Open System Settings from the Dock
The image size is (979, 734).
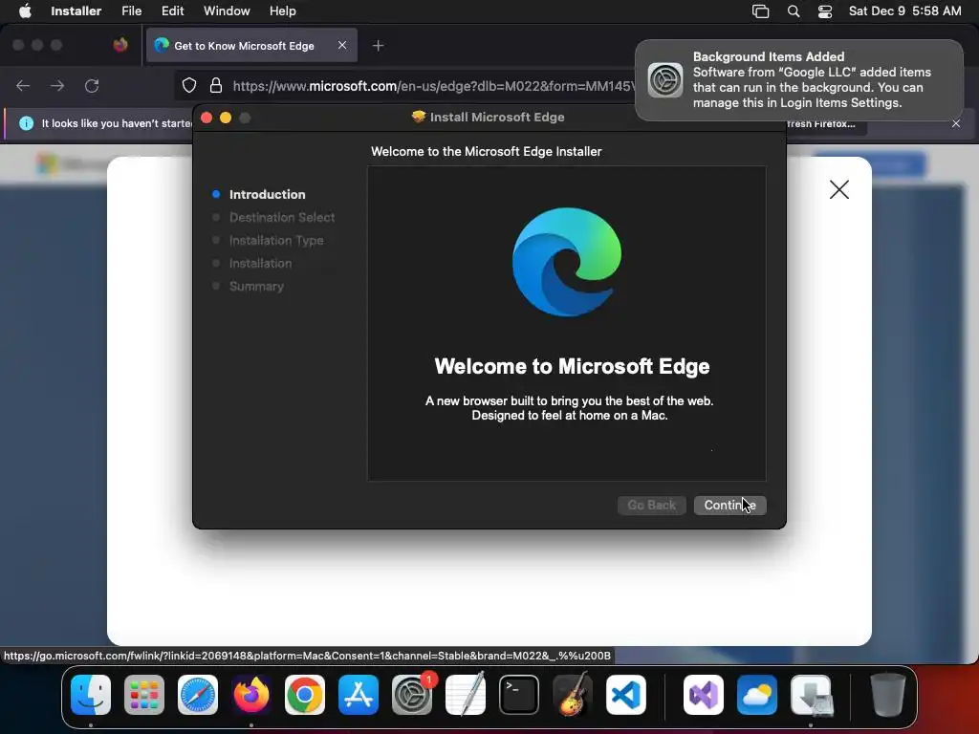[x=412, y=695]
